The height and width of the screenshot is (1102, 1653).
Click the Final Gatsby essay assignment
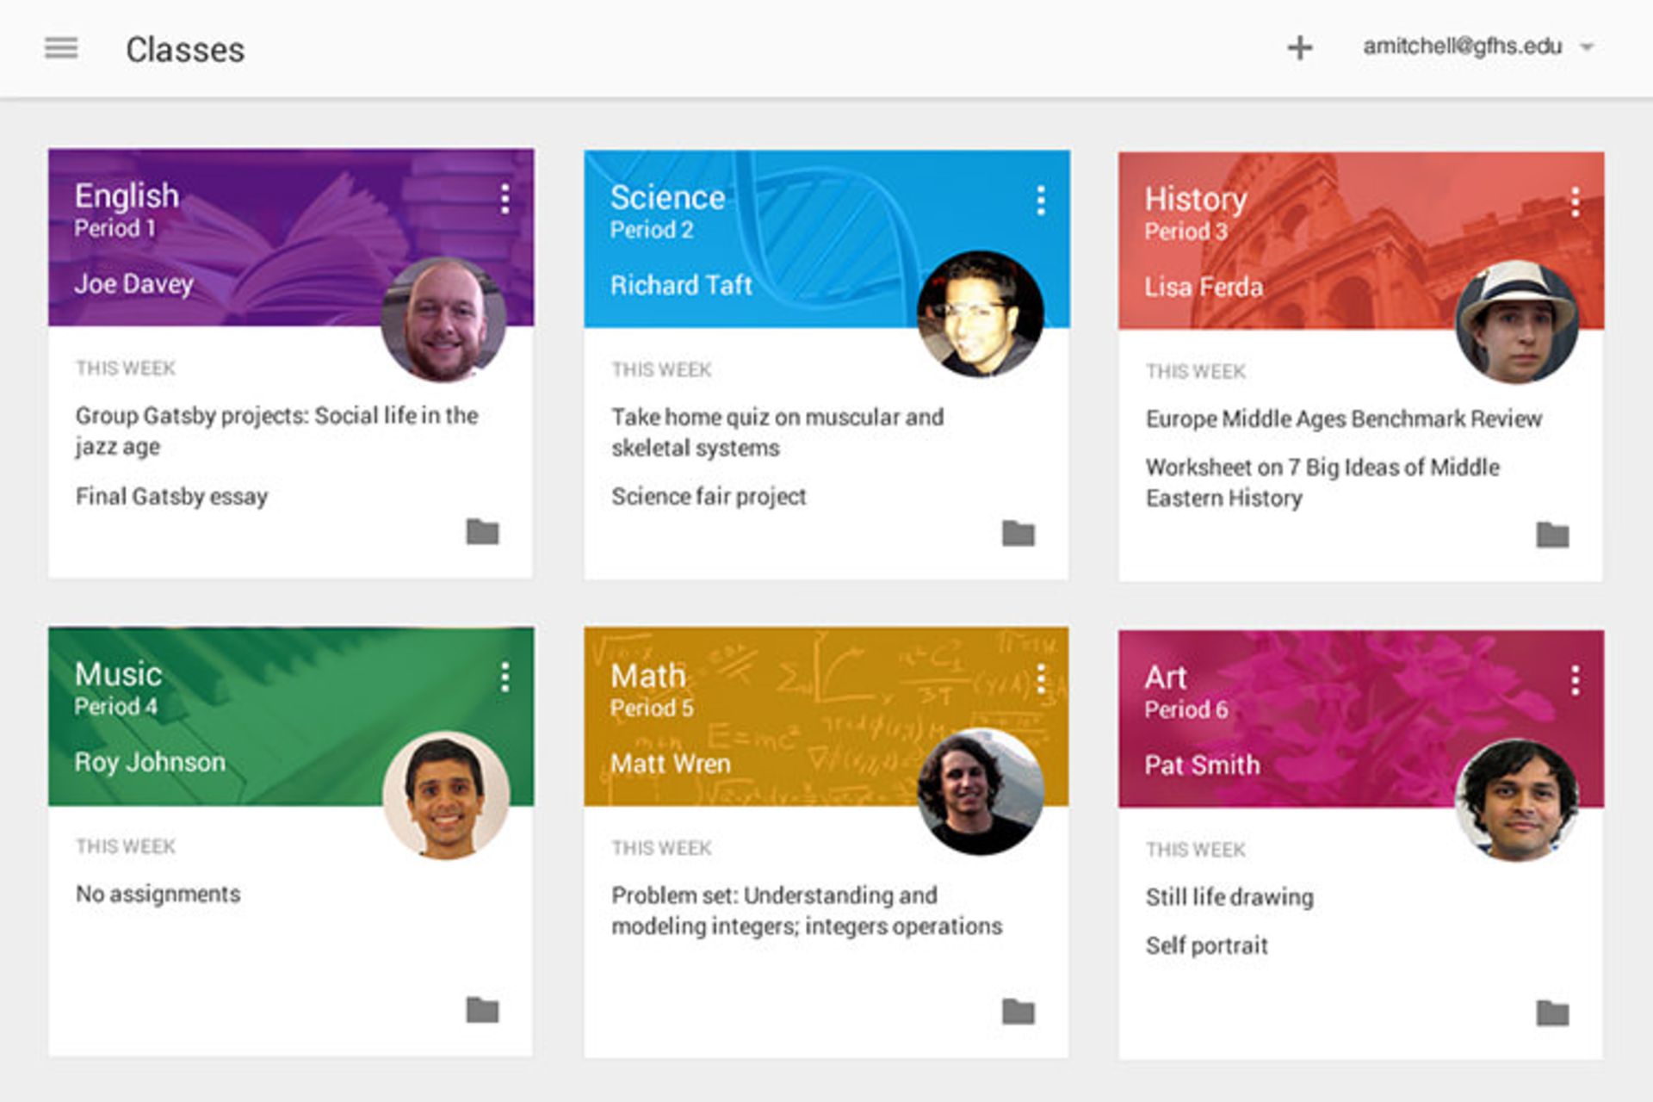170,495
